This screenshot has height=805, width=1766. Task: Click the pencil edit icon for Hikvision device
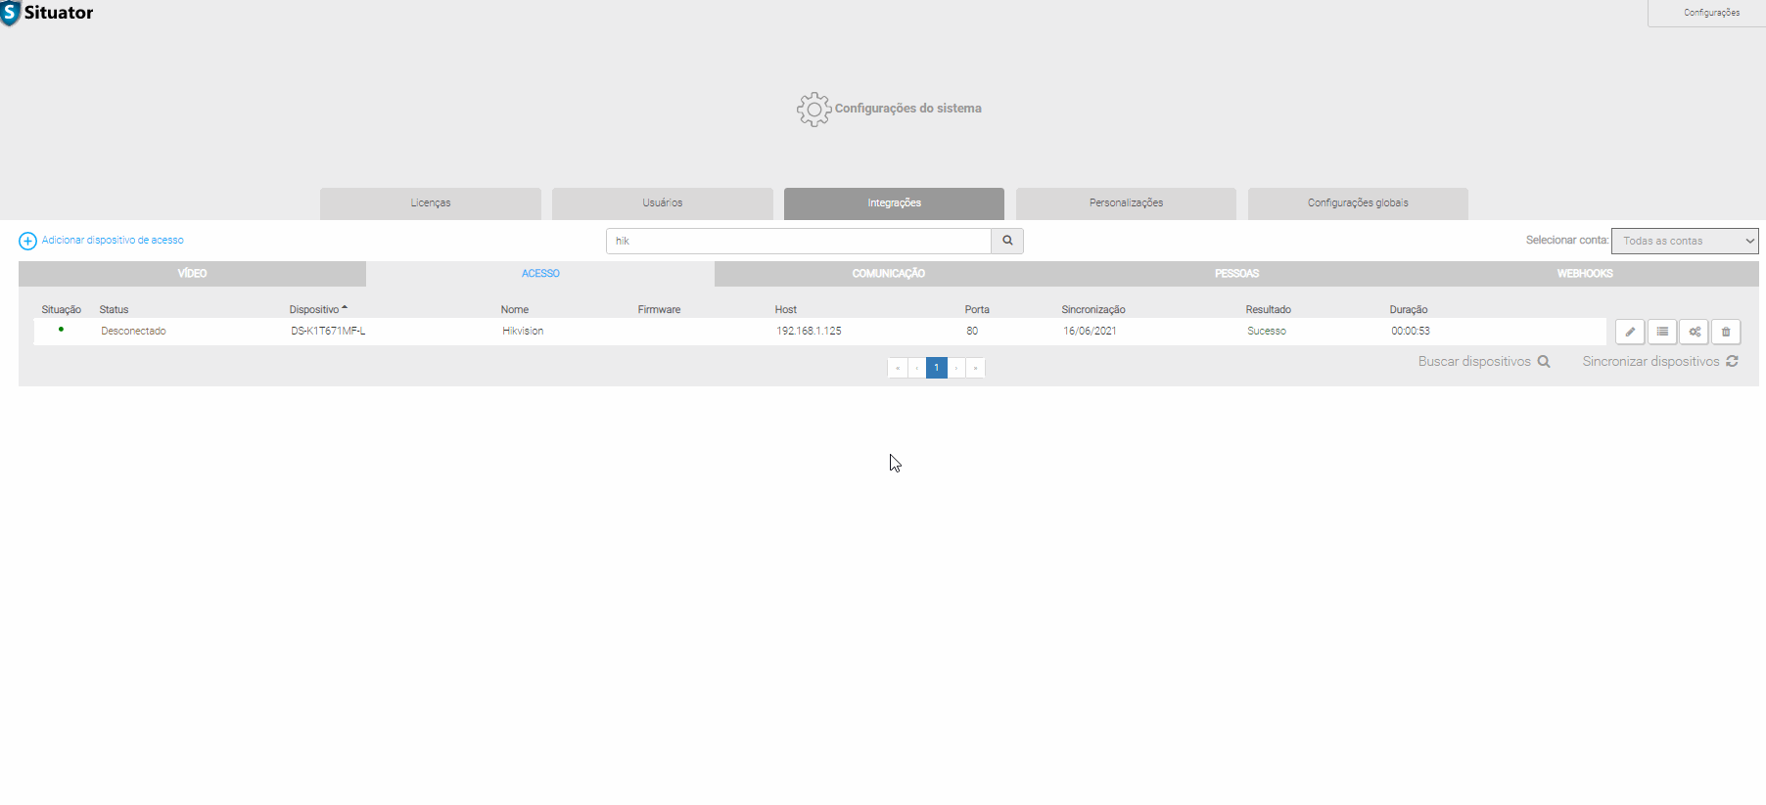[x=1629, y=332]
